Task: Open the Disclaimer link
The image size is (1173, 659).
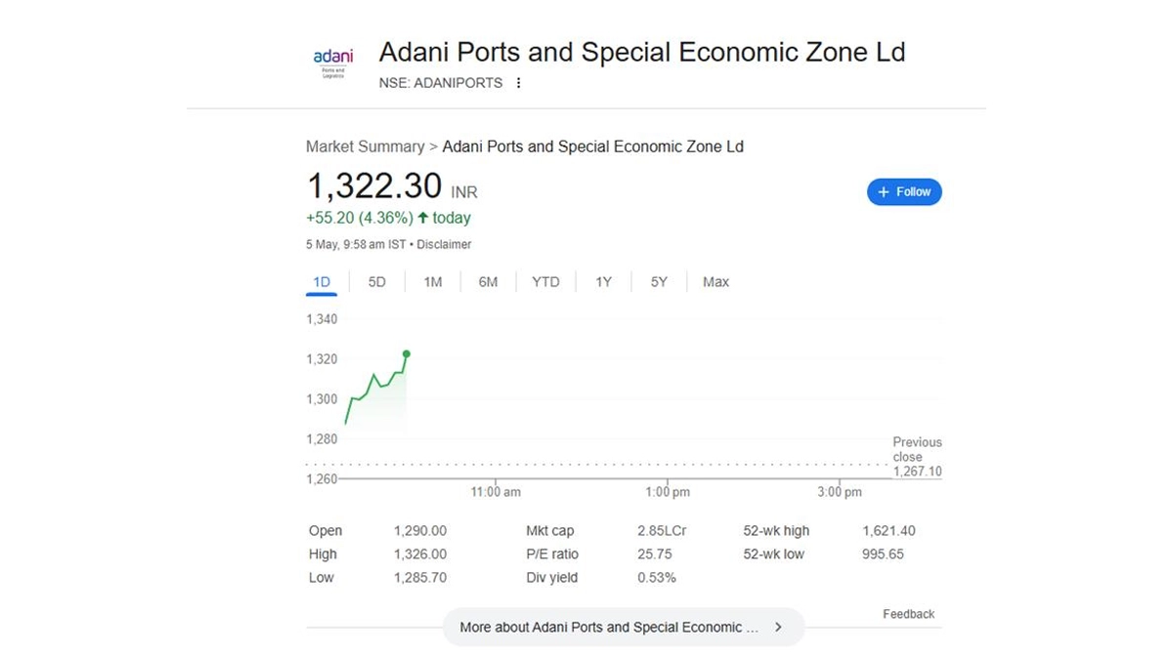Action: click(444, 244)
